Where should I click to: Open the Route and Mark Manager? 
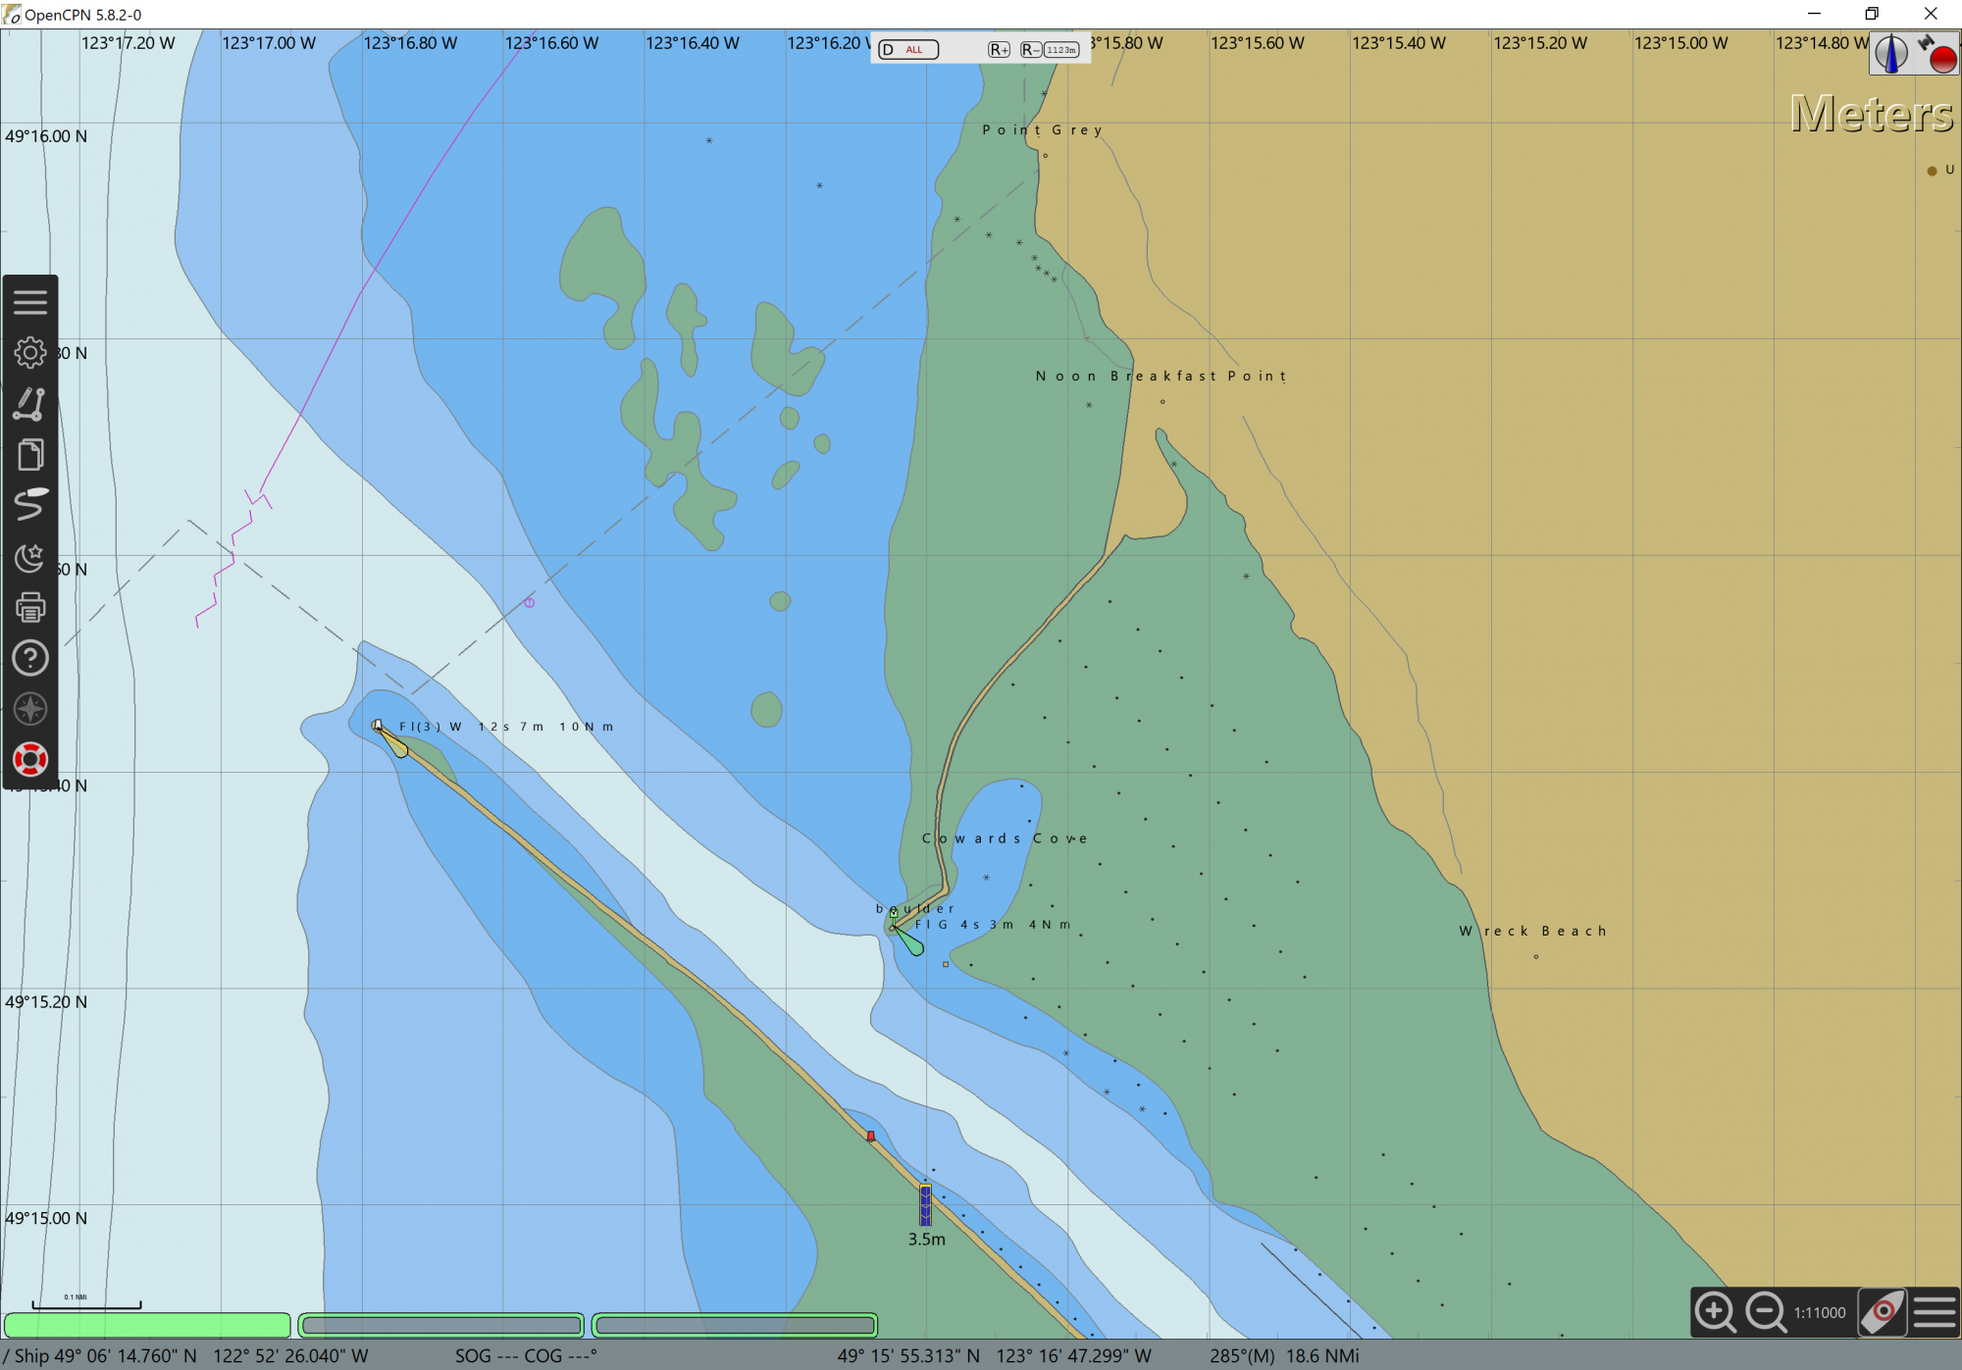(x=30, y=455)
